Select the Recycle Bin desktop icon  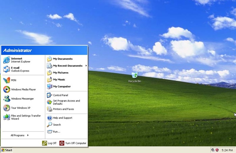click(x=135, y=75)
